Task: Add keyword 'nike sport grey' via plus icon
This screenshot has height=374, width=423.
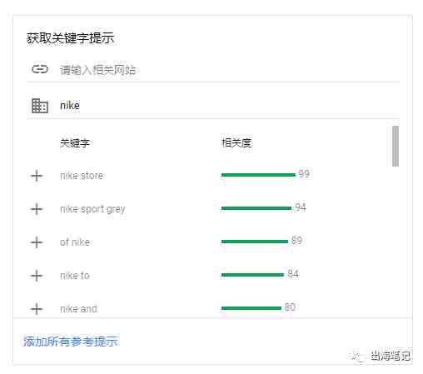Action: pyautogui.click(x=37, y=209)
